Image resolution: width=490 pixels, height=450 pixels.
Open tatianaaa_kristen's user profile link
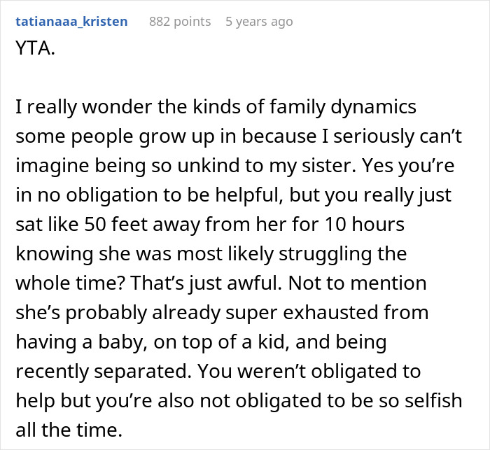coord(71,22)
